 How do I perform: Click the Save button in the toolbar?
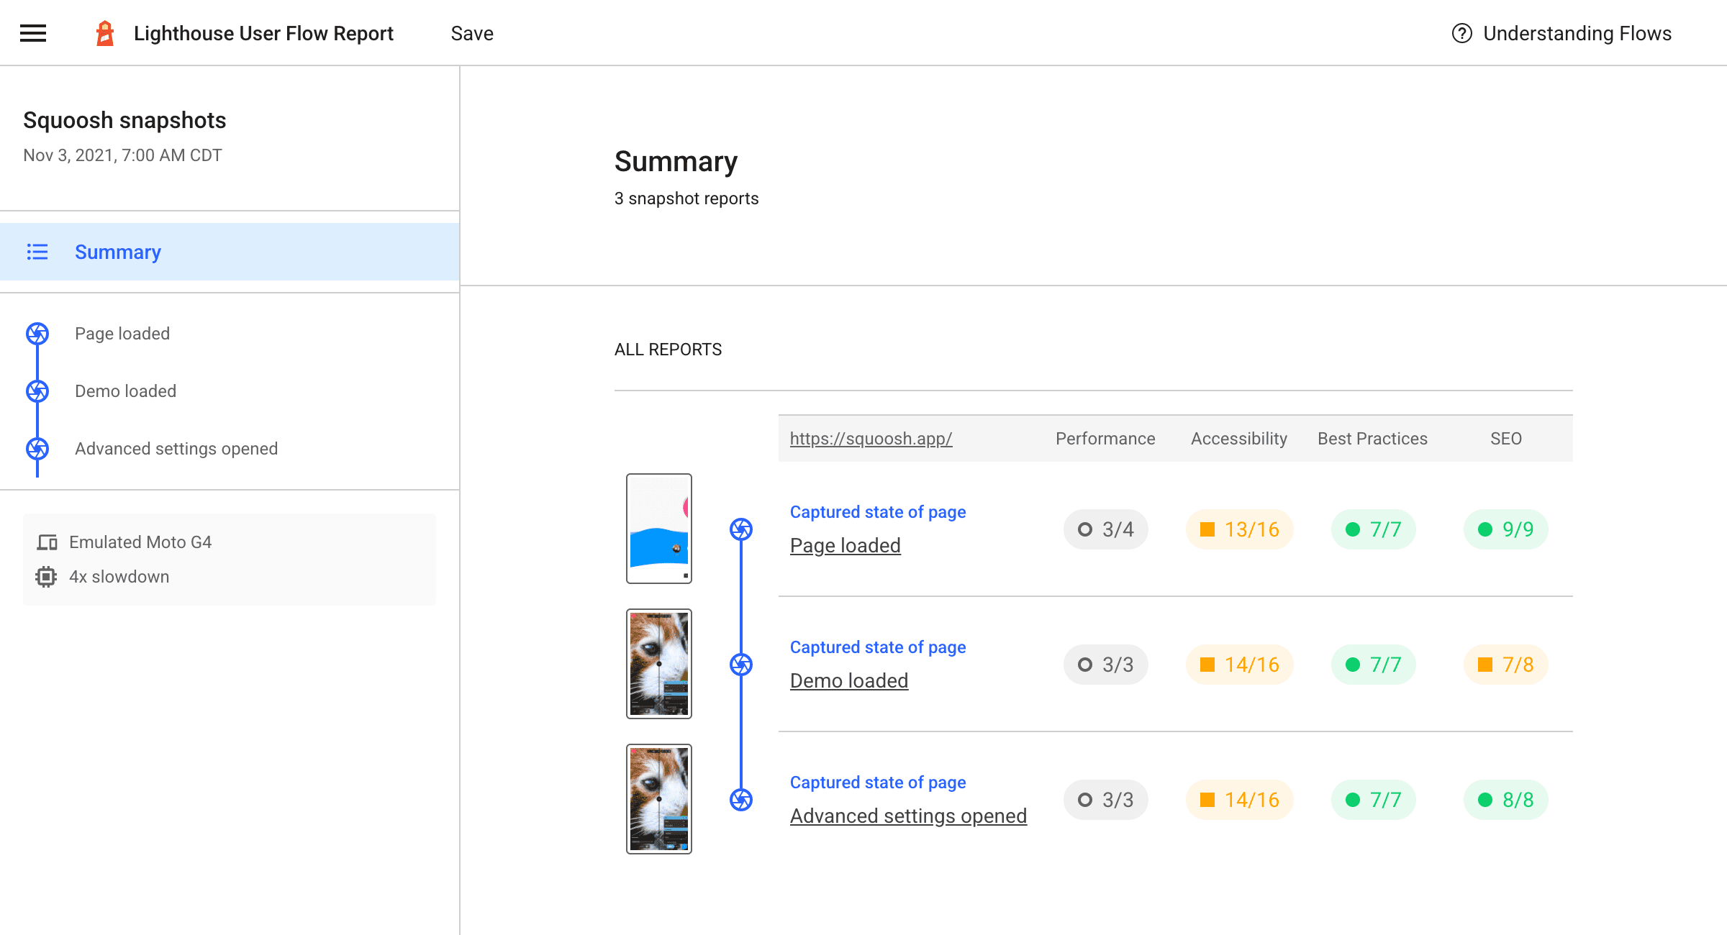point(472,33)
